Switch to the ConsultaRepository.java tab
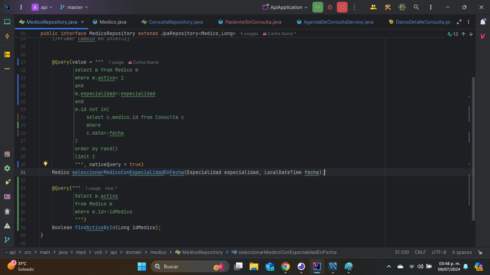This screenshot has height=275, width=490. pos(172,22)
